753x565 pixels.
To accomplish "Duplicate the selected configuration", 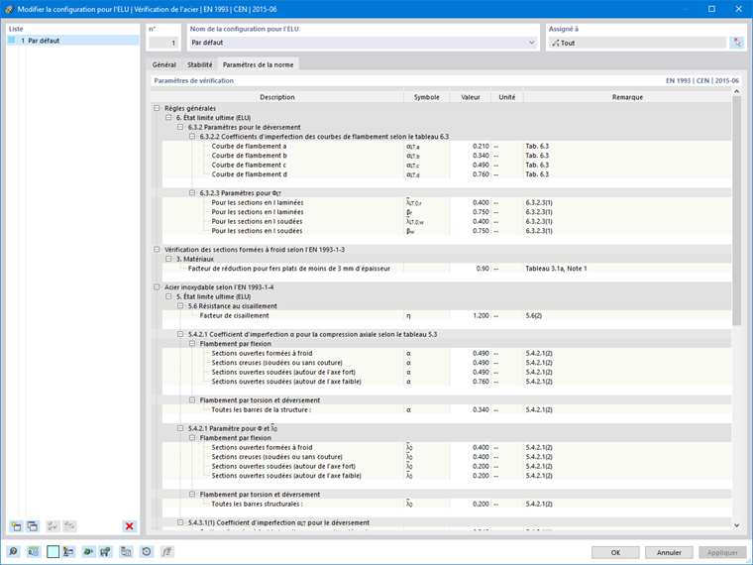I will tap(33, 526).
